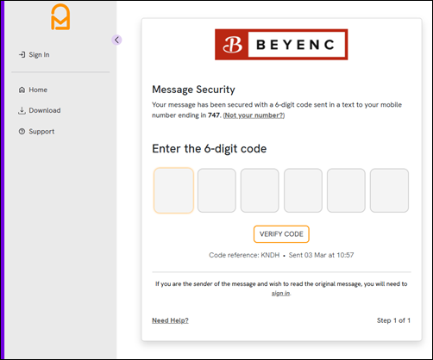Click the Beyenc company logo banner
The height and width of the screenshot is (360, 433).
(281, 45)
